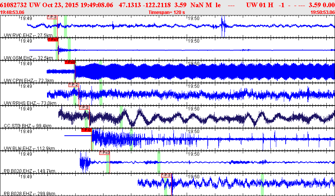Click the event ID 61082732 in header
Image resolution: width=335 pixels, height=196 pixels.
pyautogui.click(x=14, y=5)
